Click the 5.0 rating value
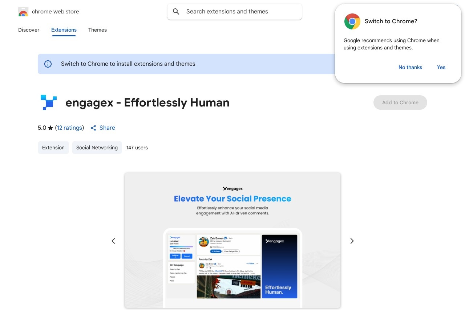 [x=42, y=128]
